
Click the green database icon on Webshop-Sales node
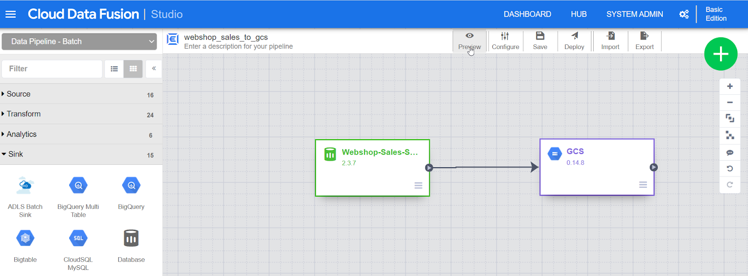tap(330, 154)
